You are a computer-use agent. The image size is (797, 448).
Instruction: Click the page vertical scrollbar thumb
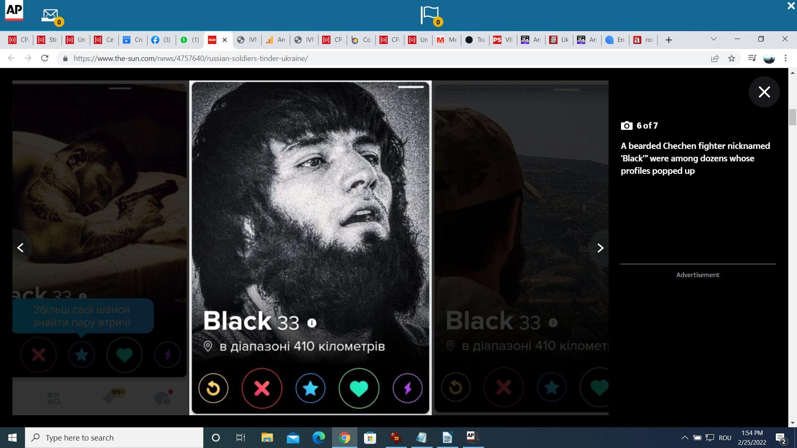(x=792, y=117)
